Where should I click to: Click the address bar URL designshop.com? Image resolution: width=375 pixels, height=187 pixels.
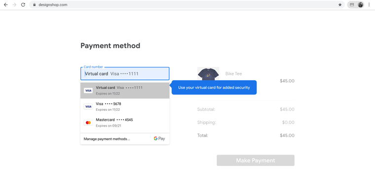pos(53,5)
